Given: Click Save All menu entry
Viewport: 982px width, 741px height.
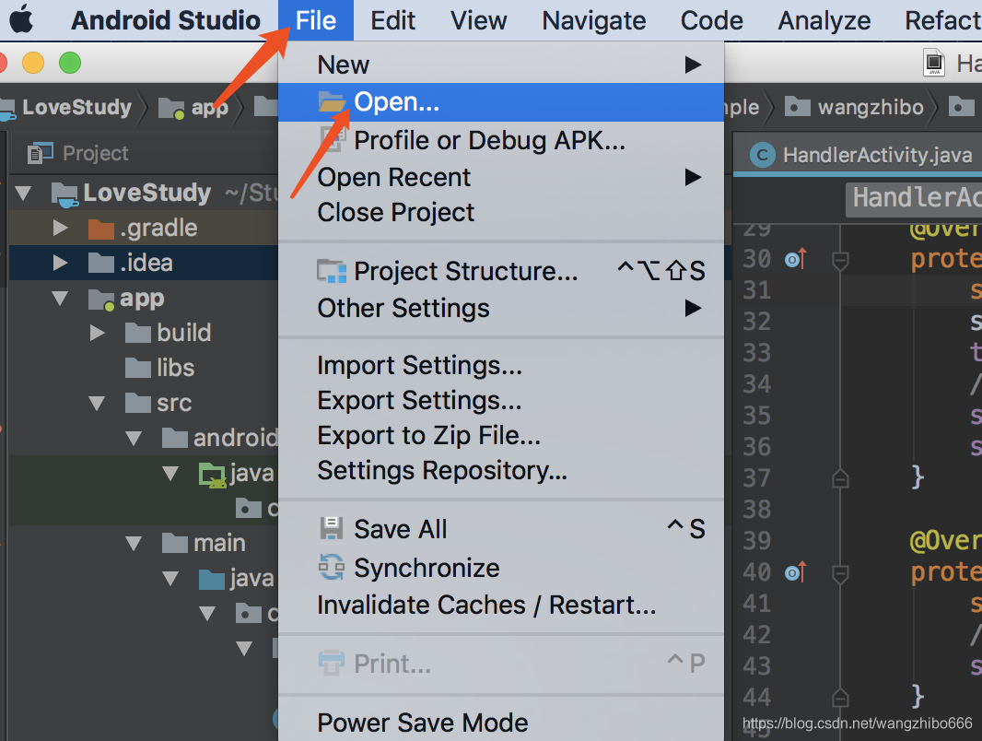Looking at the screenshot, I should point(501,529).
